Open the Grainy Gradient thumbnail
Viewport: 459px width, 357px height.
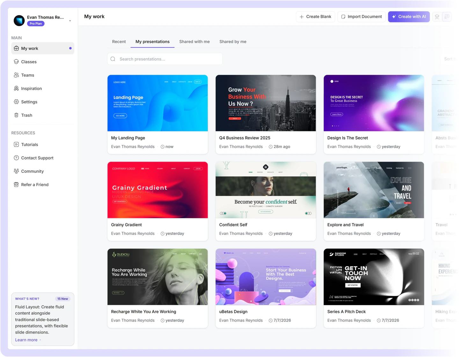[x=157, y=190]
